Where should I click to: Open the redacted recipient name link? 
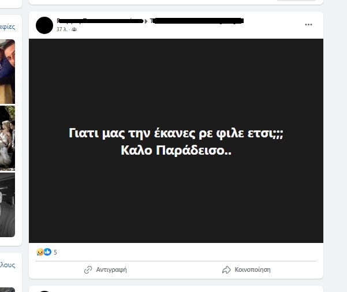(197, 21)
